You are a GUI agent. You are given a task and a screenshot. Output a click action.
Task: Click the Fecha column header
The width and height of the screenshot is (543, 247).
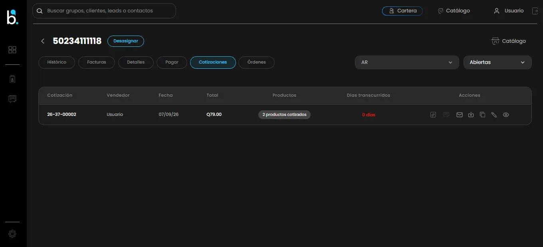(166, 95)
